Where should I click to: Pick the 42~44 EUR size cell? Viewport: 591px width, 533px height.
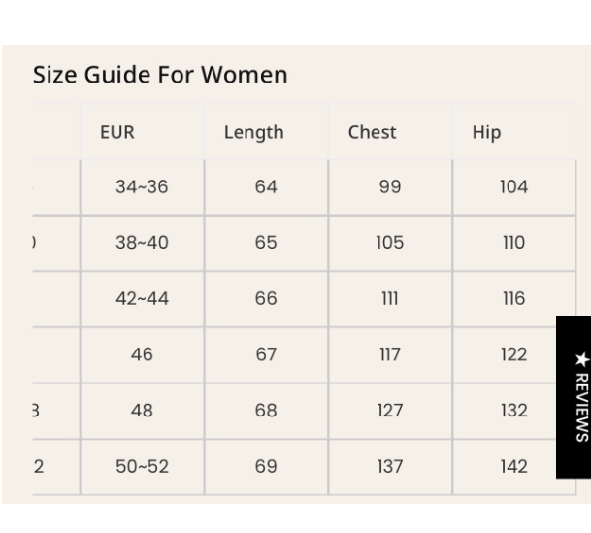click(142, 299)
